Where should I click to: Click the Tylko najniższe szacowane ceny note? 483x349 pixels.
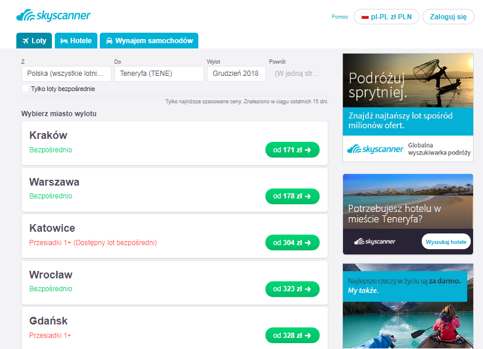tap(247, 102)
